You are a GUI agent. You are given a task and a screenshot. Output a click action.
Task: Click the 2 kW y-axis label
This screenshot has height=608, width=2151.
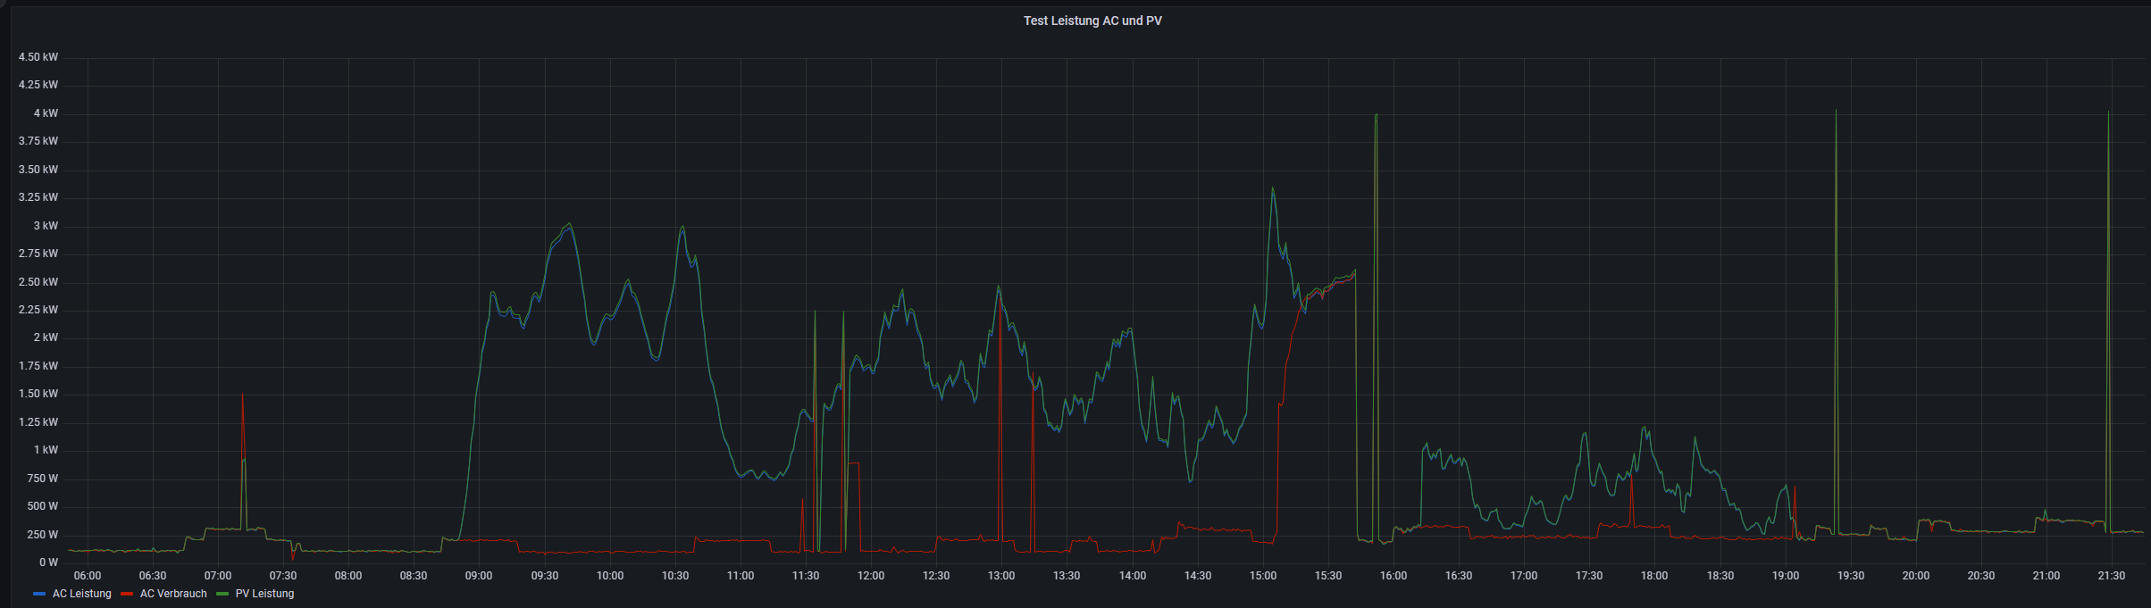[x=46, y=337]
